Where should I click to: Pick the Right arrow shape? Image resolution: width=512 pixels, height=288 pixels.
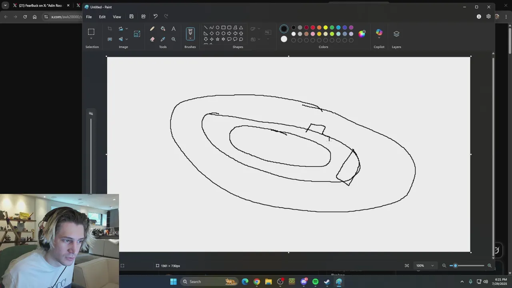[x=229, y=33]
